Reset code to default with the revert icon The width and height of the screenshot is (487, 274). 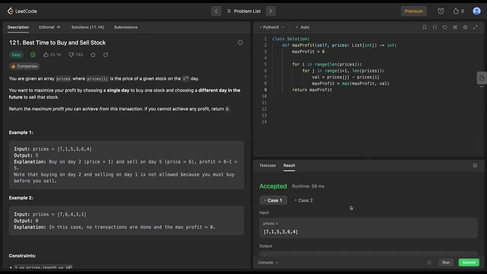point(445,27)
